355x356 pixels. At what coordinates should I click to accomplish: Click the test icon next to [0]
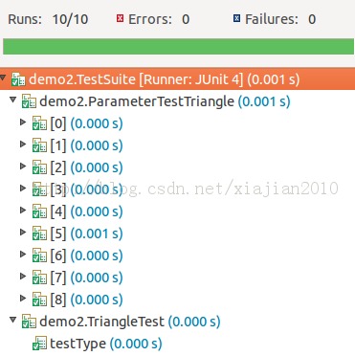tap(39, 123)
